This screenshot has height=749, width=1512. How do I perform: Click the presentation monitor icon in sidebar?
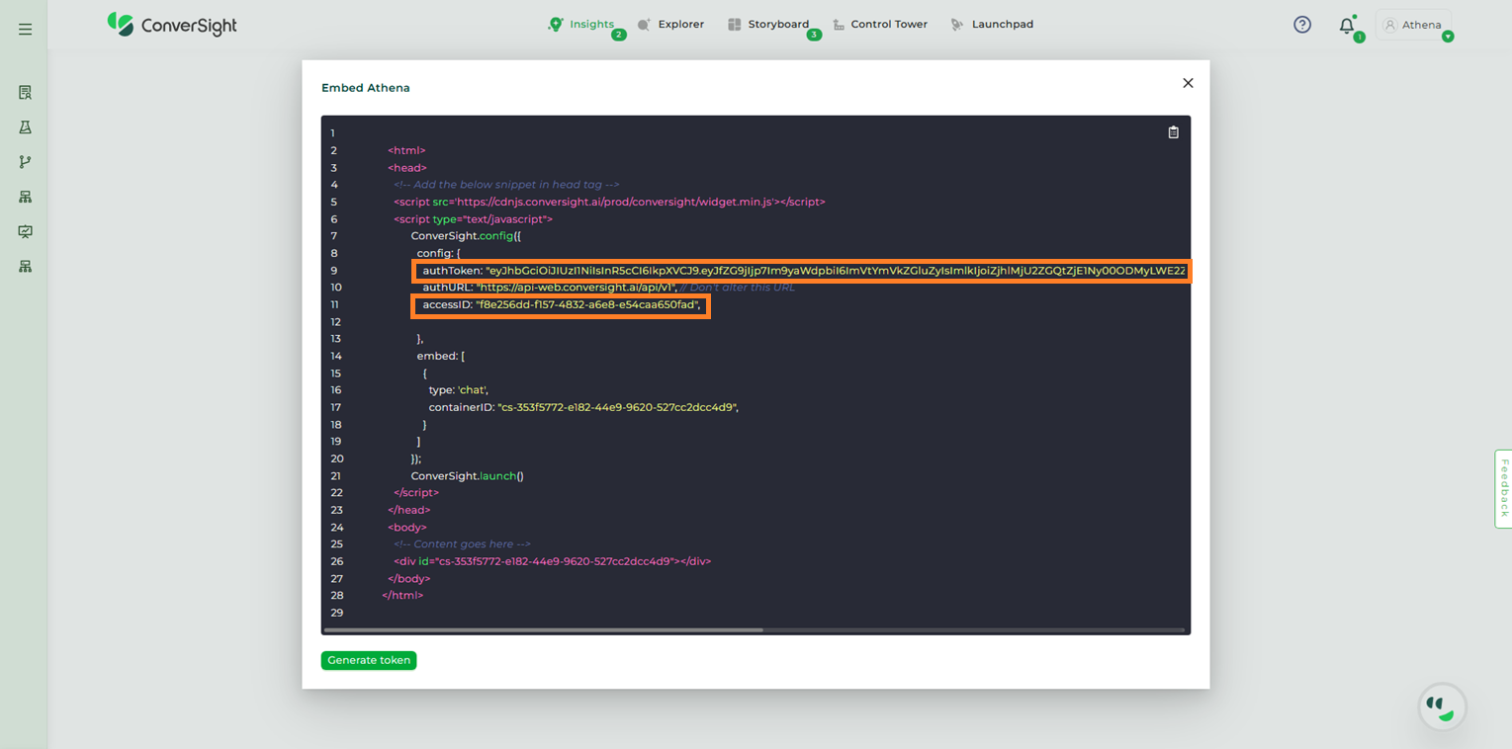25,231
